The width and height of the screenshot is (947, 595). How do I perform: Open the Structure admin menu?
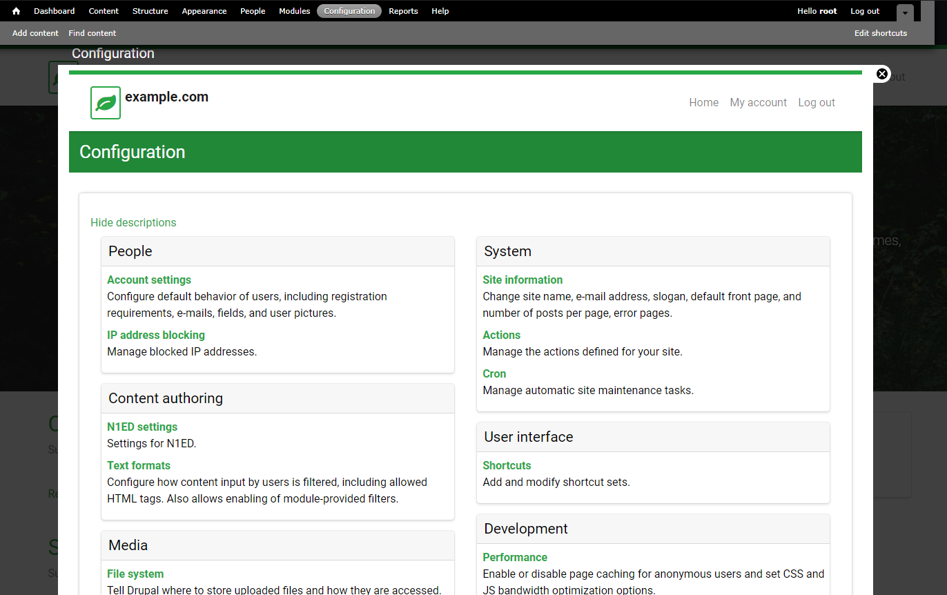(x=150, y=11)
